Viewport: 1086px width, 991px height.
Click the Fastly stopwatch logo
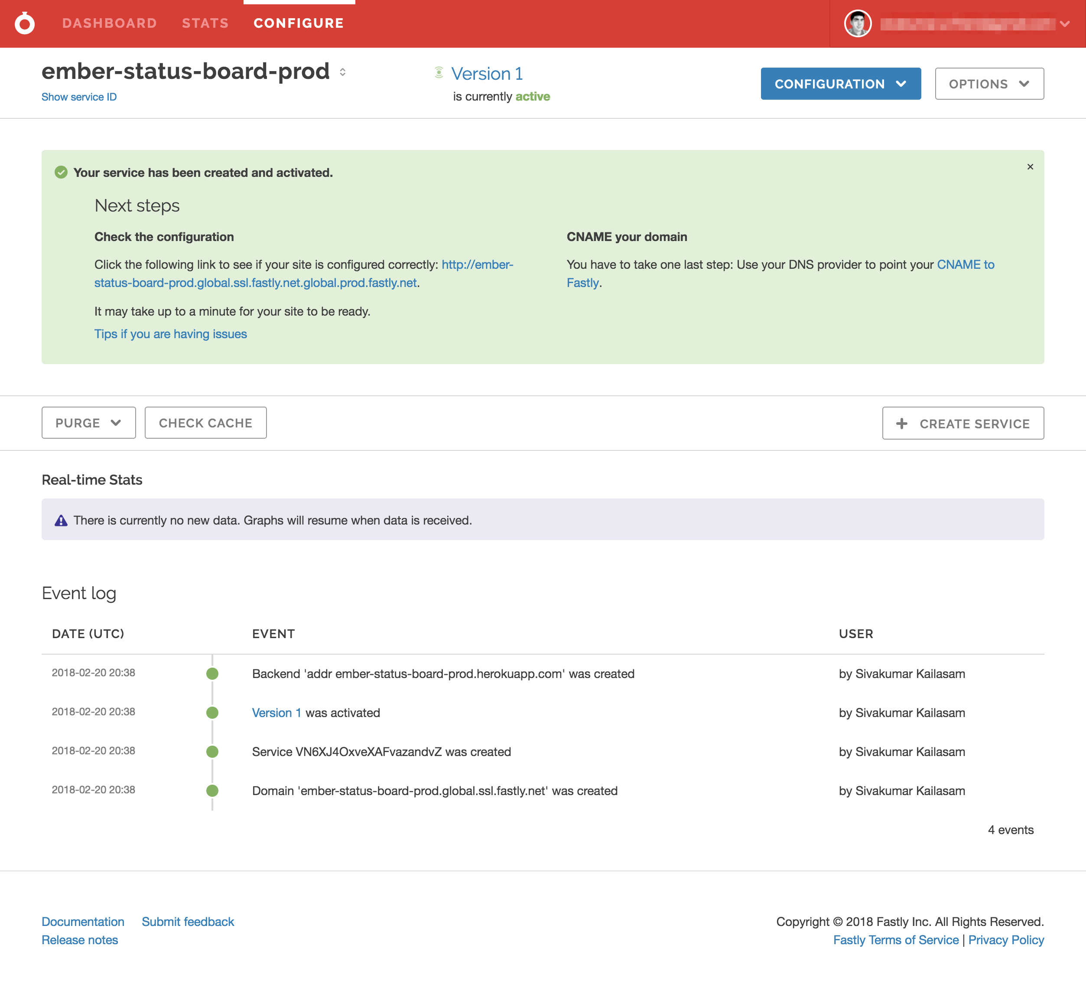25,23
